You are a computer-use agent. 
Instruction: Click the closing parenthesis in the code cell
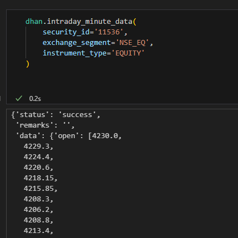(28, 64)
